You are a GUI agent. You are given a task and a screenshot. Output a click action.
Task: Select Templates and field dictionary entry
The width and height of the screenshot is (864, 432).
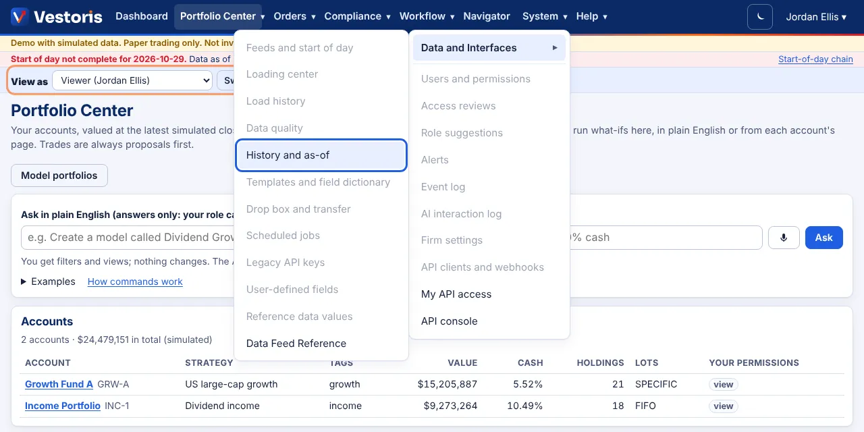321,182
